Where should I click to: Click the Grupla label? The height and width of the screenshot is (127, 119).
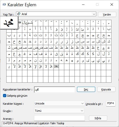pos(7,111)
